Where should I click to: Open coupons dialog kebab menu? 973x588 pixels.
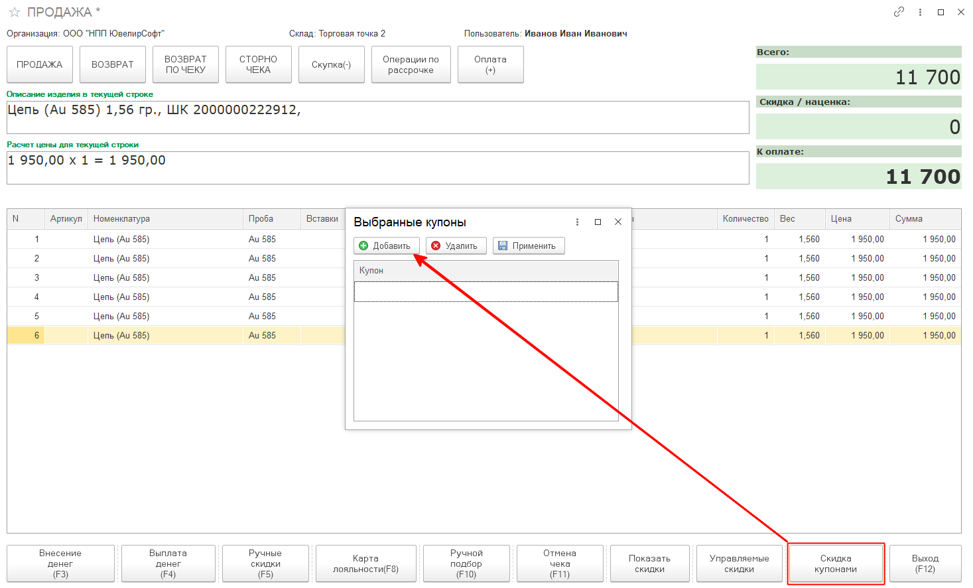[x=577, y=222]
